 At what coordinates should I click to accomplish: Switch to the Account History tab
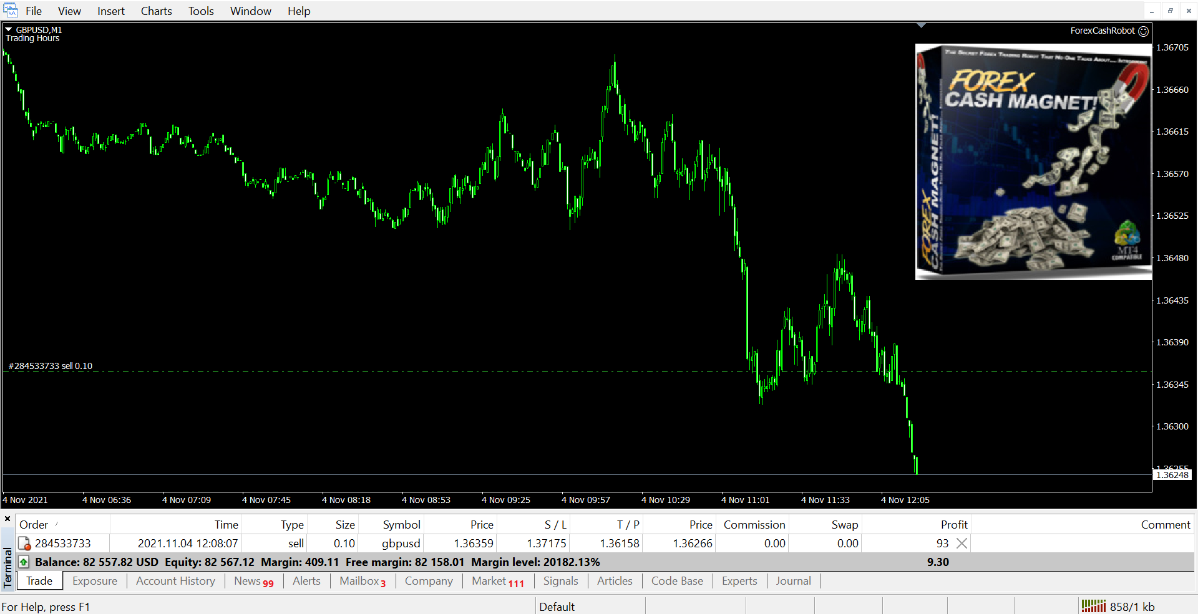pyautogui.click(x=175, y=581)
